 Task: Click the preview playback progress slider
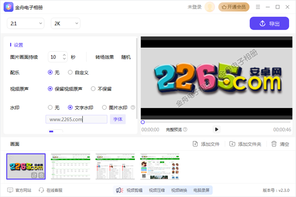(x=216, y=122)
